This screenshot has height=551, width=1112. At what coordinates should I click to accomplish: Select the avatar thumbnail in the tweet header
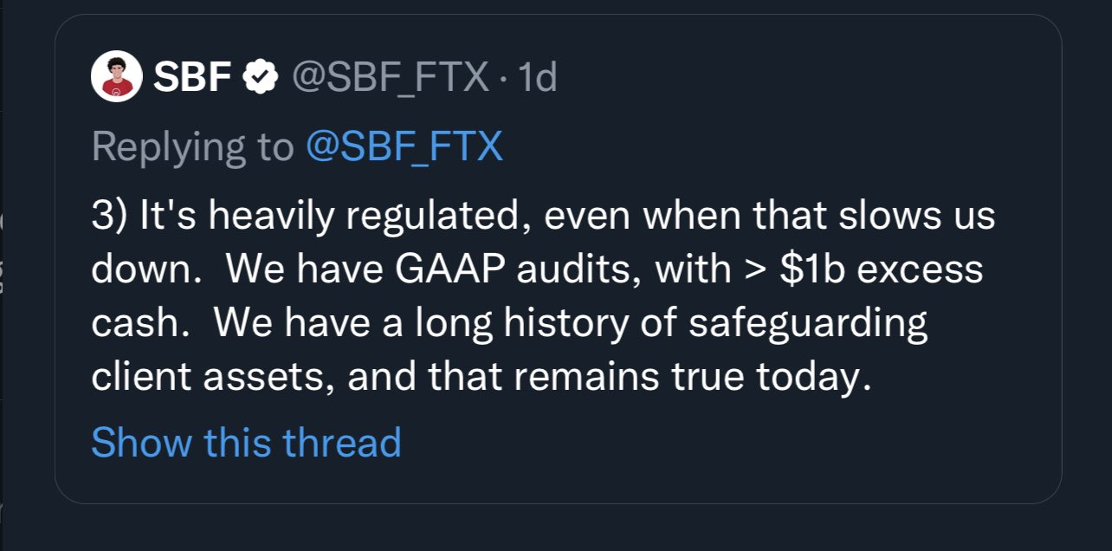click(x=116, y=75)
